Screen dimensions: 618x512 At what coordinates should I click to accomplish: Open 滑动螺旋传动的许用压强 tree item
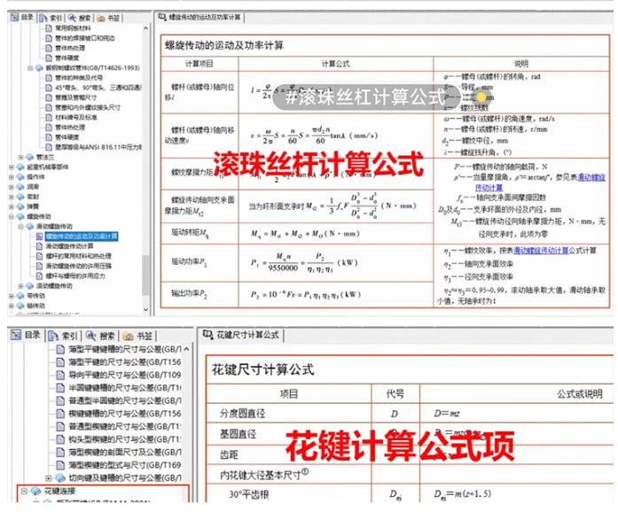click(x=78, y=266)
